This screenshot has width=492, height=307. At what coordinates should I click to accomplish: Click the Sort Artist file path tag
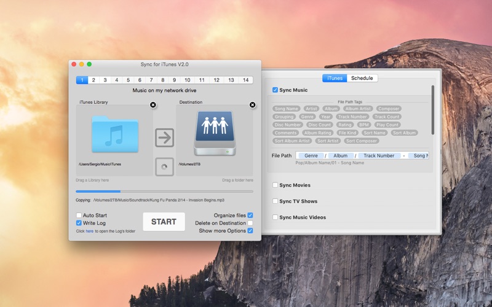(328, 141)
